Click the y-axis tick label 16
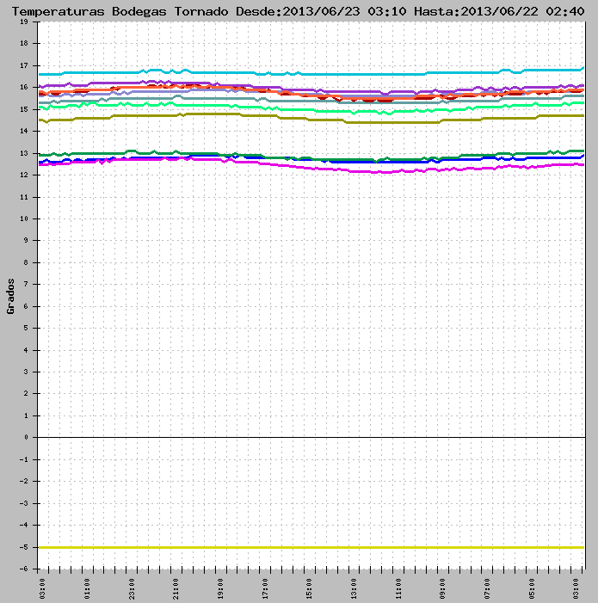The image size is (598, 603). pyautogui.click(x=24, y=87)
